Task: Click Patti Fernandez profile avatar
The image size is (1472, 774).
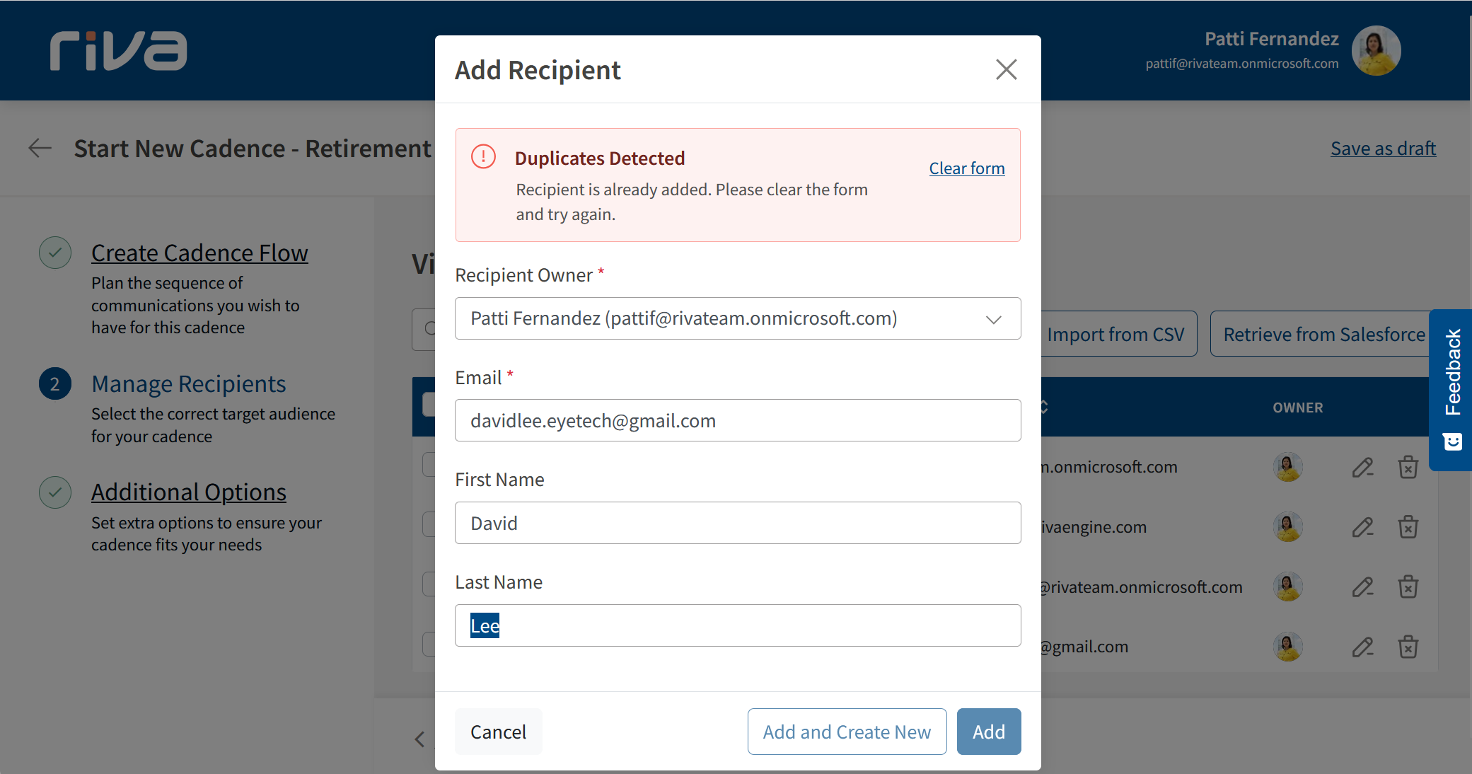Action: (x=1376, y=51)
